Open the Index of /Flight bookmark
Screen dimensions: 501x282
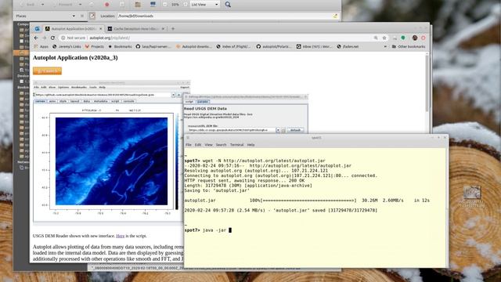click(x=233, y=47)
